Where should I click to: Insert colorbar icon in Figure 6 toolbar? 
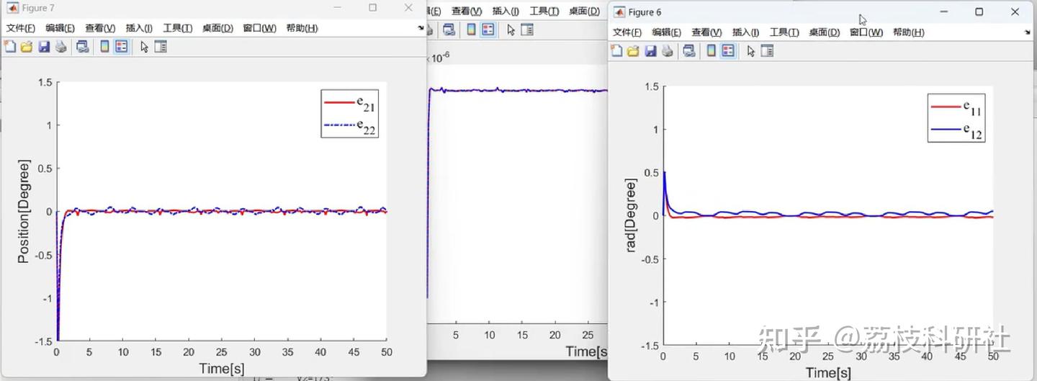coord(711,50)
